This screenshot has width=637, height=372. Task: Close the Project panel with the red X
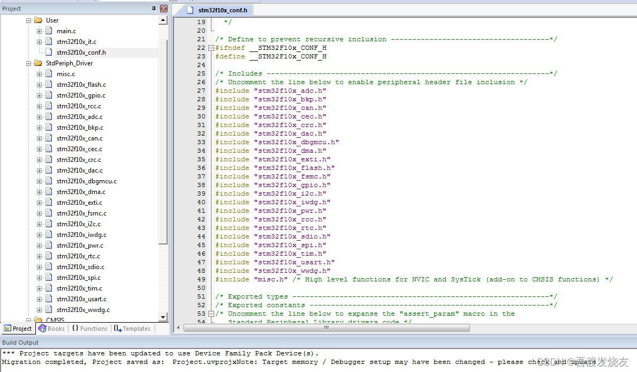(x=164, y=9)
